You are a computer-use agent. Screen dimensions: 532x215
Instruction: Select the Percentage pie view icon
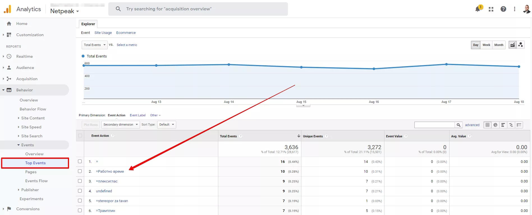[x=496, y=125]
